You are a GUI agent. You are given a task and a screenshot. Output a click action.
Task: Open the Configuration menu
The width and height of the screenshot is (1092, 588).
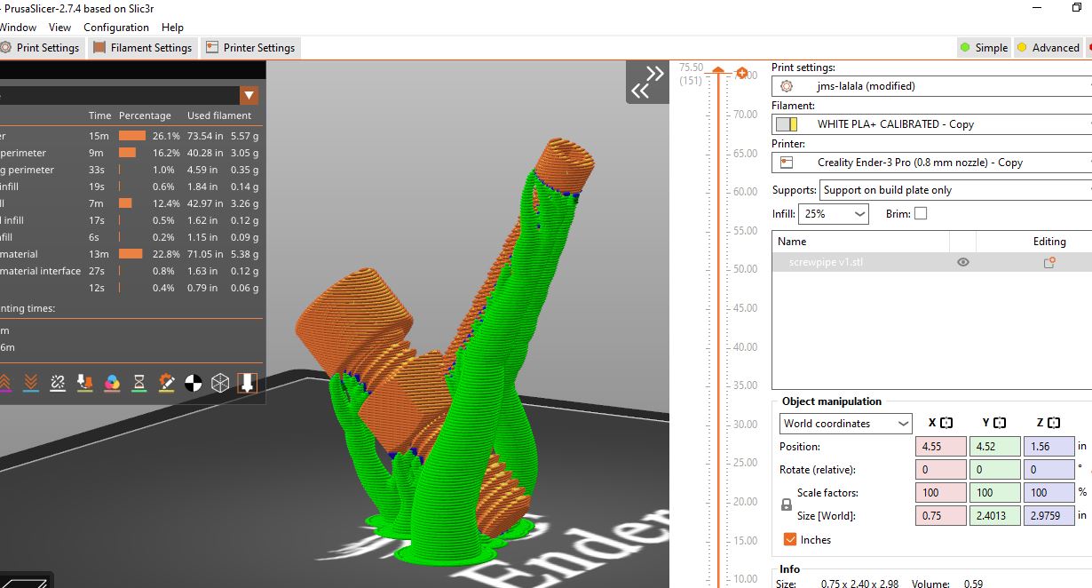[116, 28]
